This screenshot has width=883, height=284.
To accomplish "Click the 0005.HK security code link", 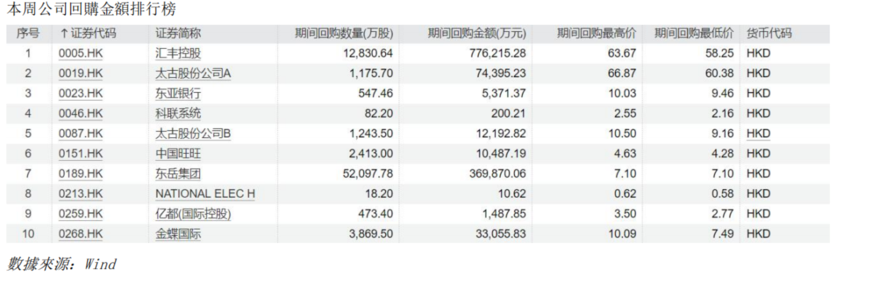I will point(81,54).
